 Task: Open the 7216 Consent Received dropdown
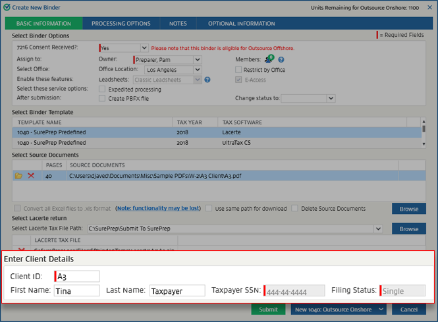click(x=124, y=48)
